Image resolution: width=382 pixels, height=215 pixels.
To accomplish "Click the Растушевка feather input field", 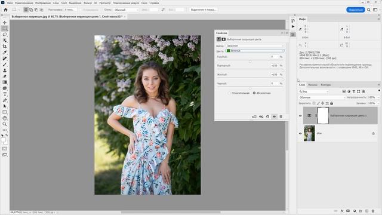I will point(70,10).
